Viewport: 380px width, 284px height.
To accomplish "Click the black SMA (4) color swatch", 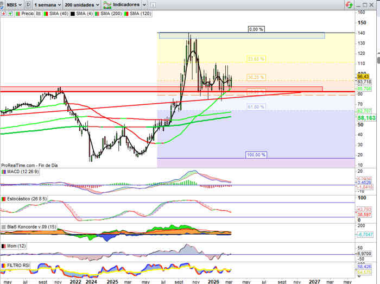I will click(x=71, y=13).
